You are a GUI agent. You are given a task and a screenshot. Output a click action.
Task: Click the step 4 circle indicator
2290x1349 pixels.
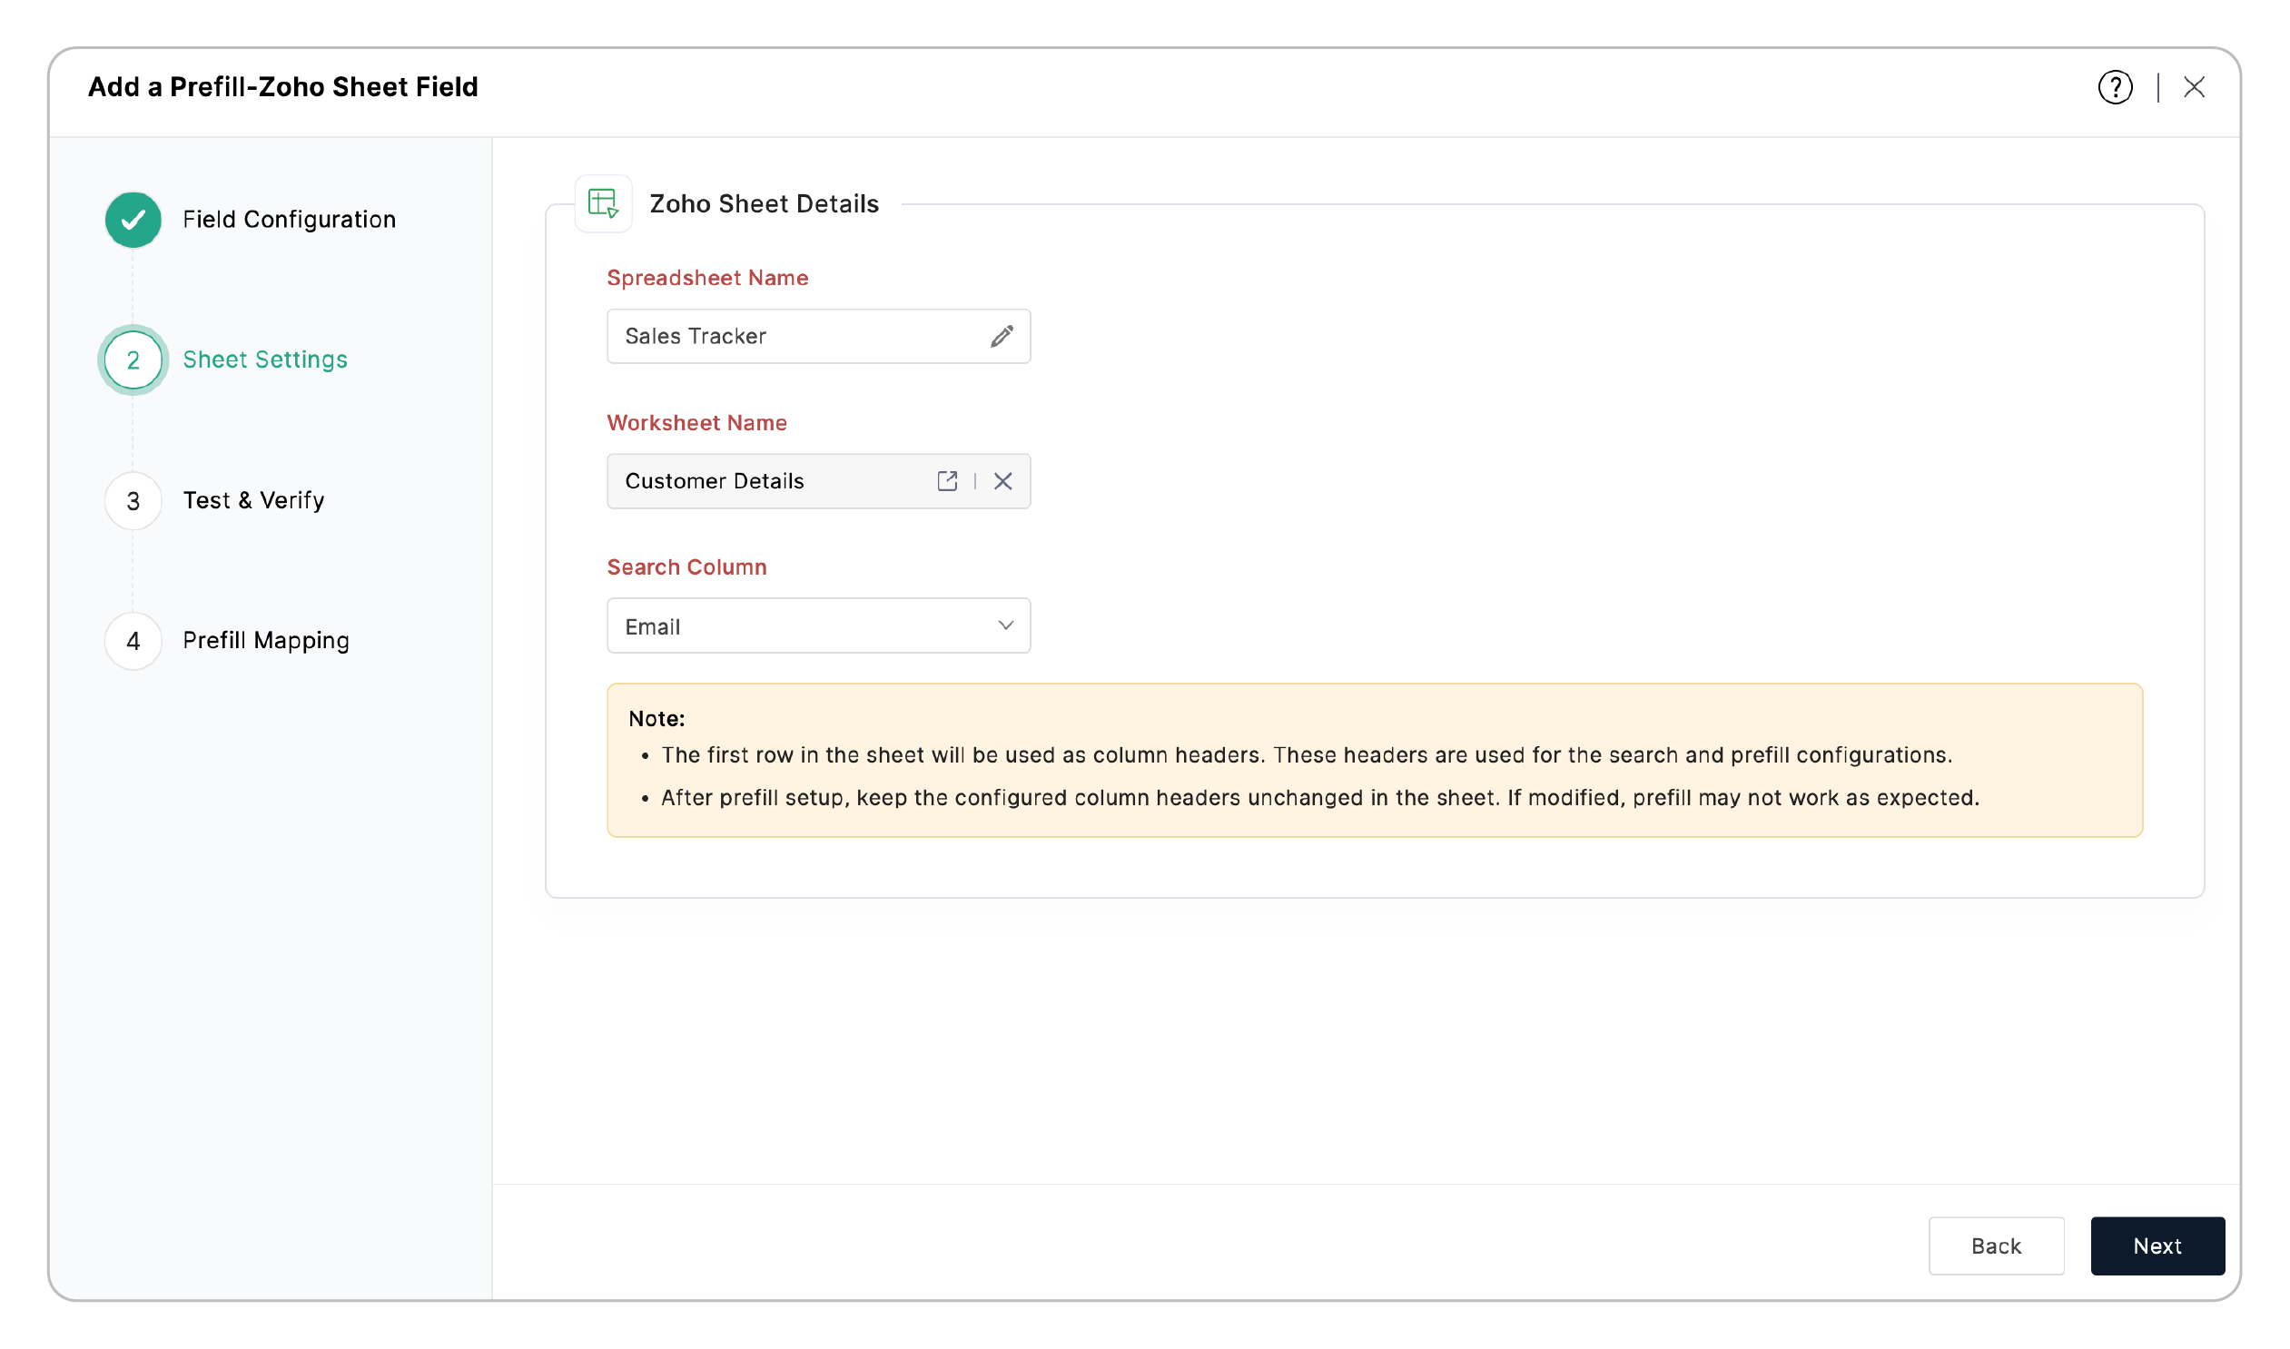tap(133, 641)
